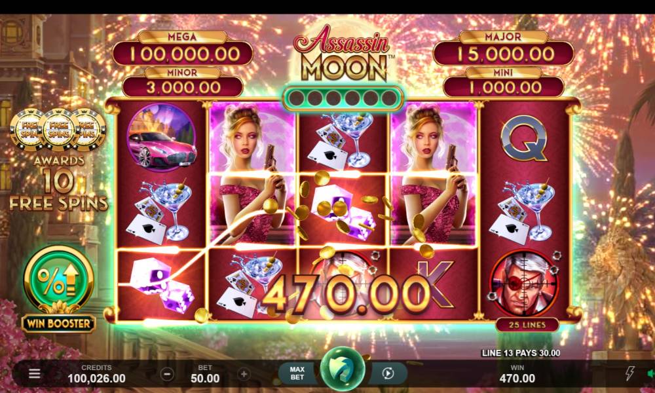Click the Major jackpot amount
This screenshot has height=393, width=655.
(503, 54)
